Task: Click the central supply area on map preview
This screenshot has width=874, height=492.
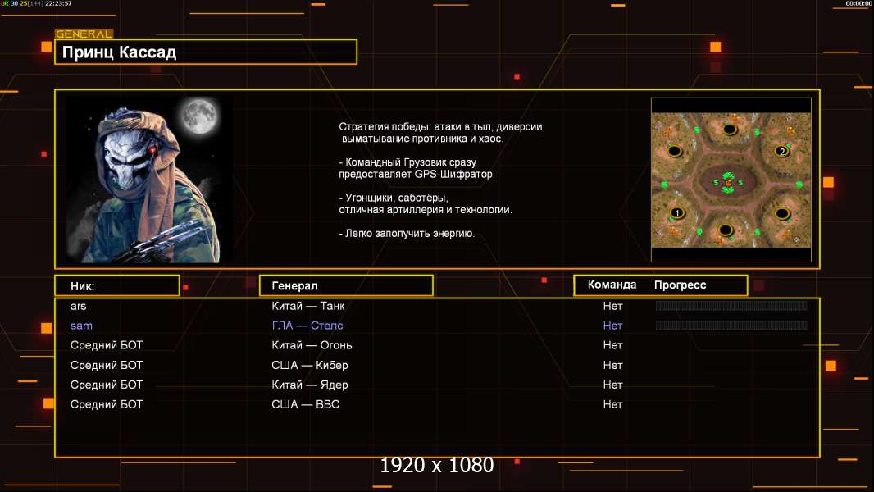Action: coord(728,182)
